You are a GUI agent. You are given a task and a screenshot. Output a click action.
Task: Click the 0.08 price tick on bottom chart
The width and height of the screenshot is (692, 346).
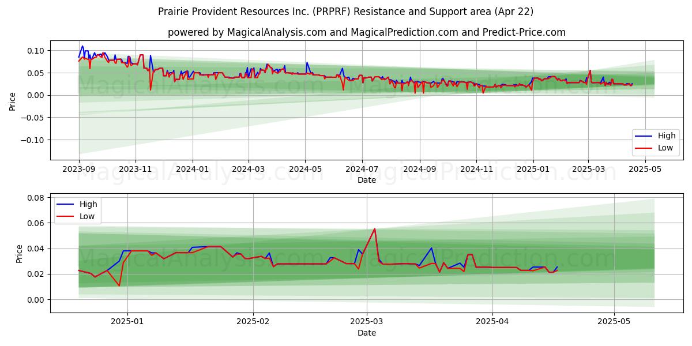[x=36, y=198]
